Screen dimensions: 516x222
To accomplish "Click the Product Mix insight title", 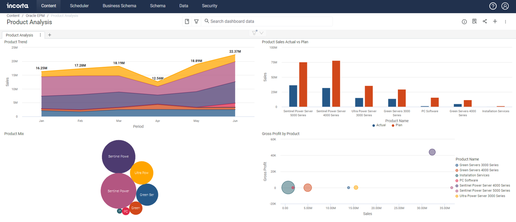I will [x=14, y=134].
